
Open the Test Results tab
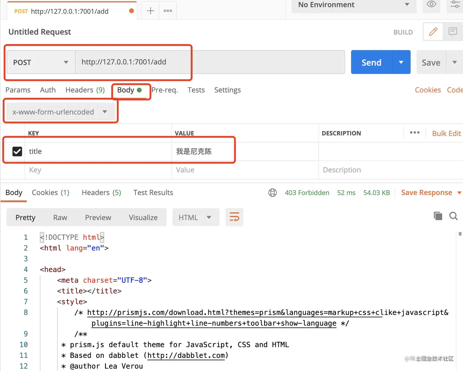[153, 193]
